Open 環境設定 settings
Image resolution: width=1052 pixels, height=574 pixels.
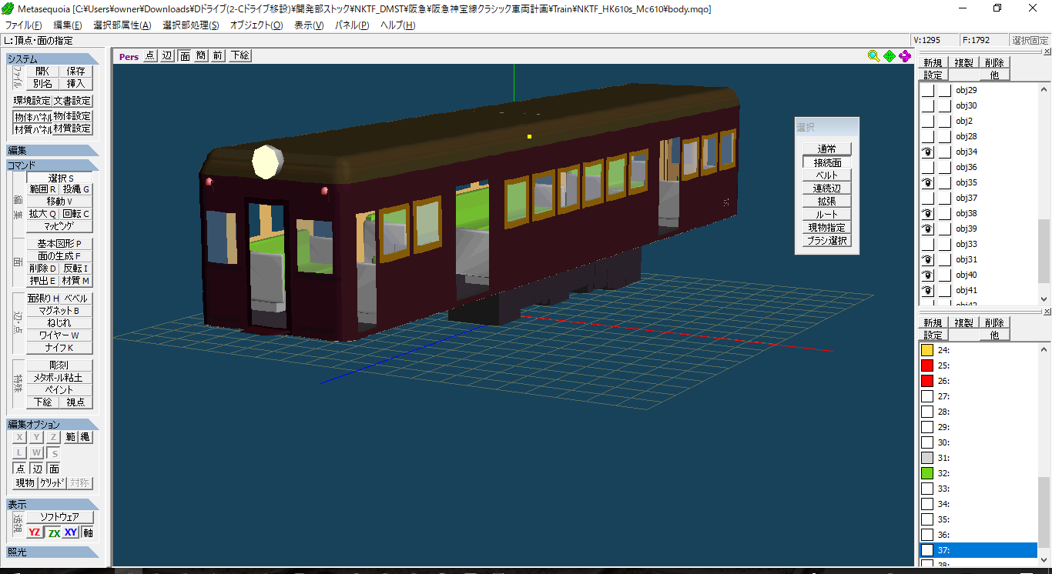[x=32, y=101]
